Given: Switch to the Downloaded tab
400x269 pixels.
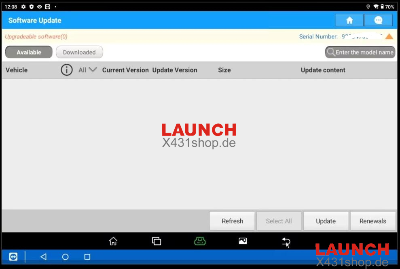Looking at the screenshot, I should (x=79, y=52).
